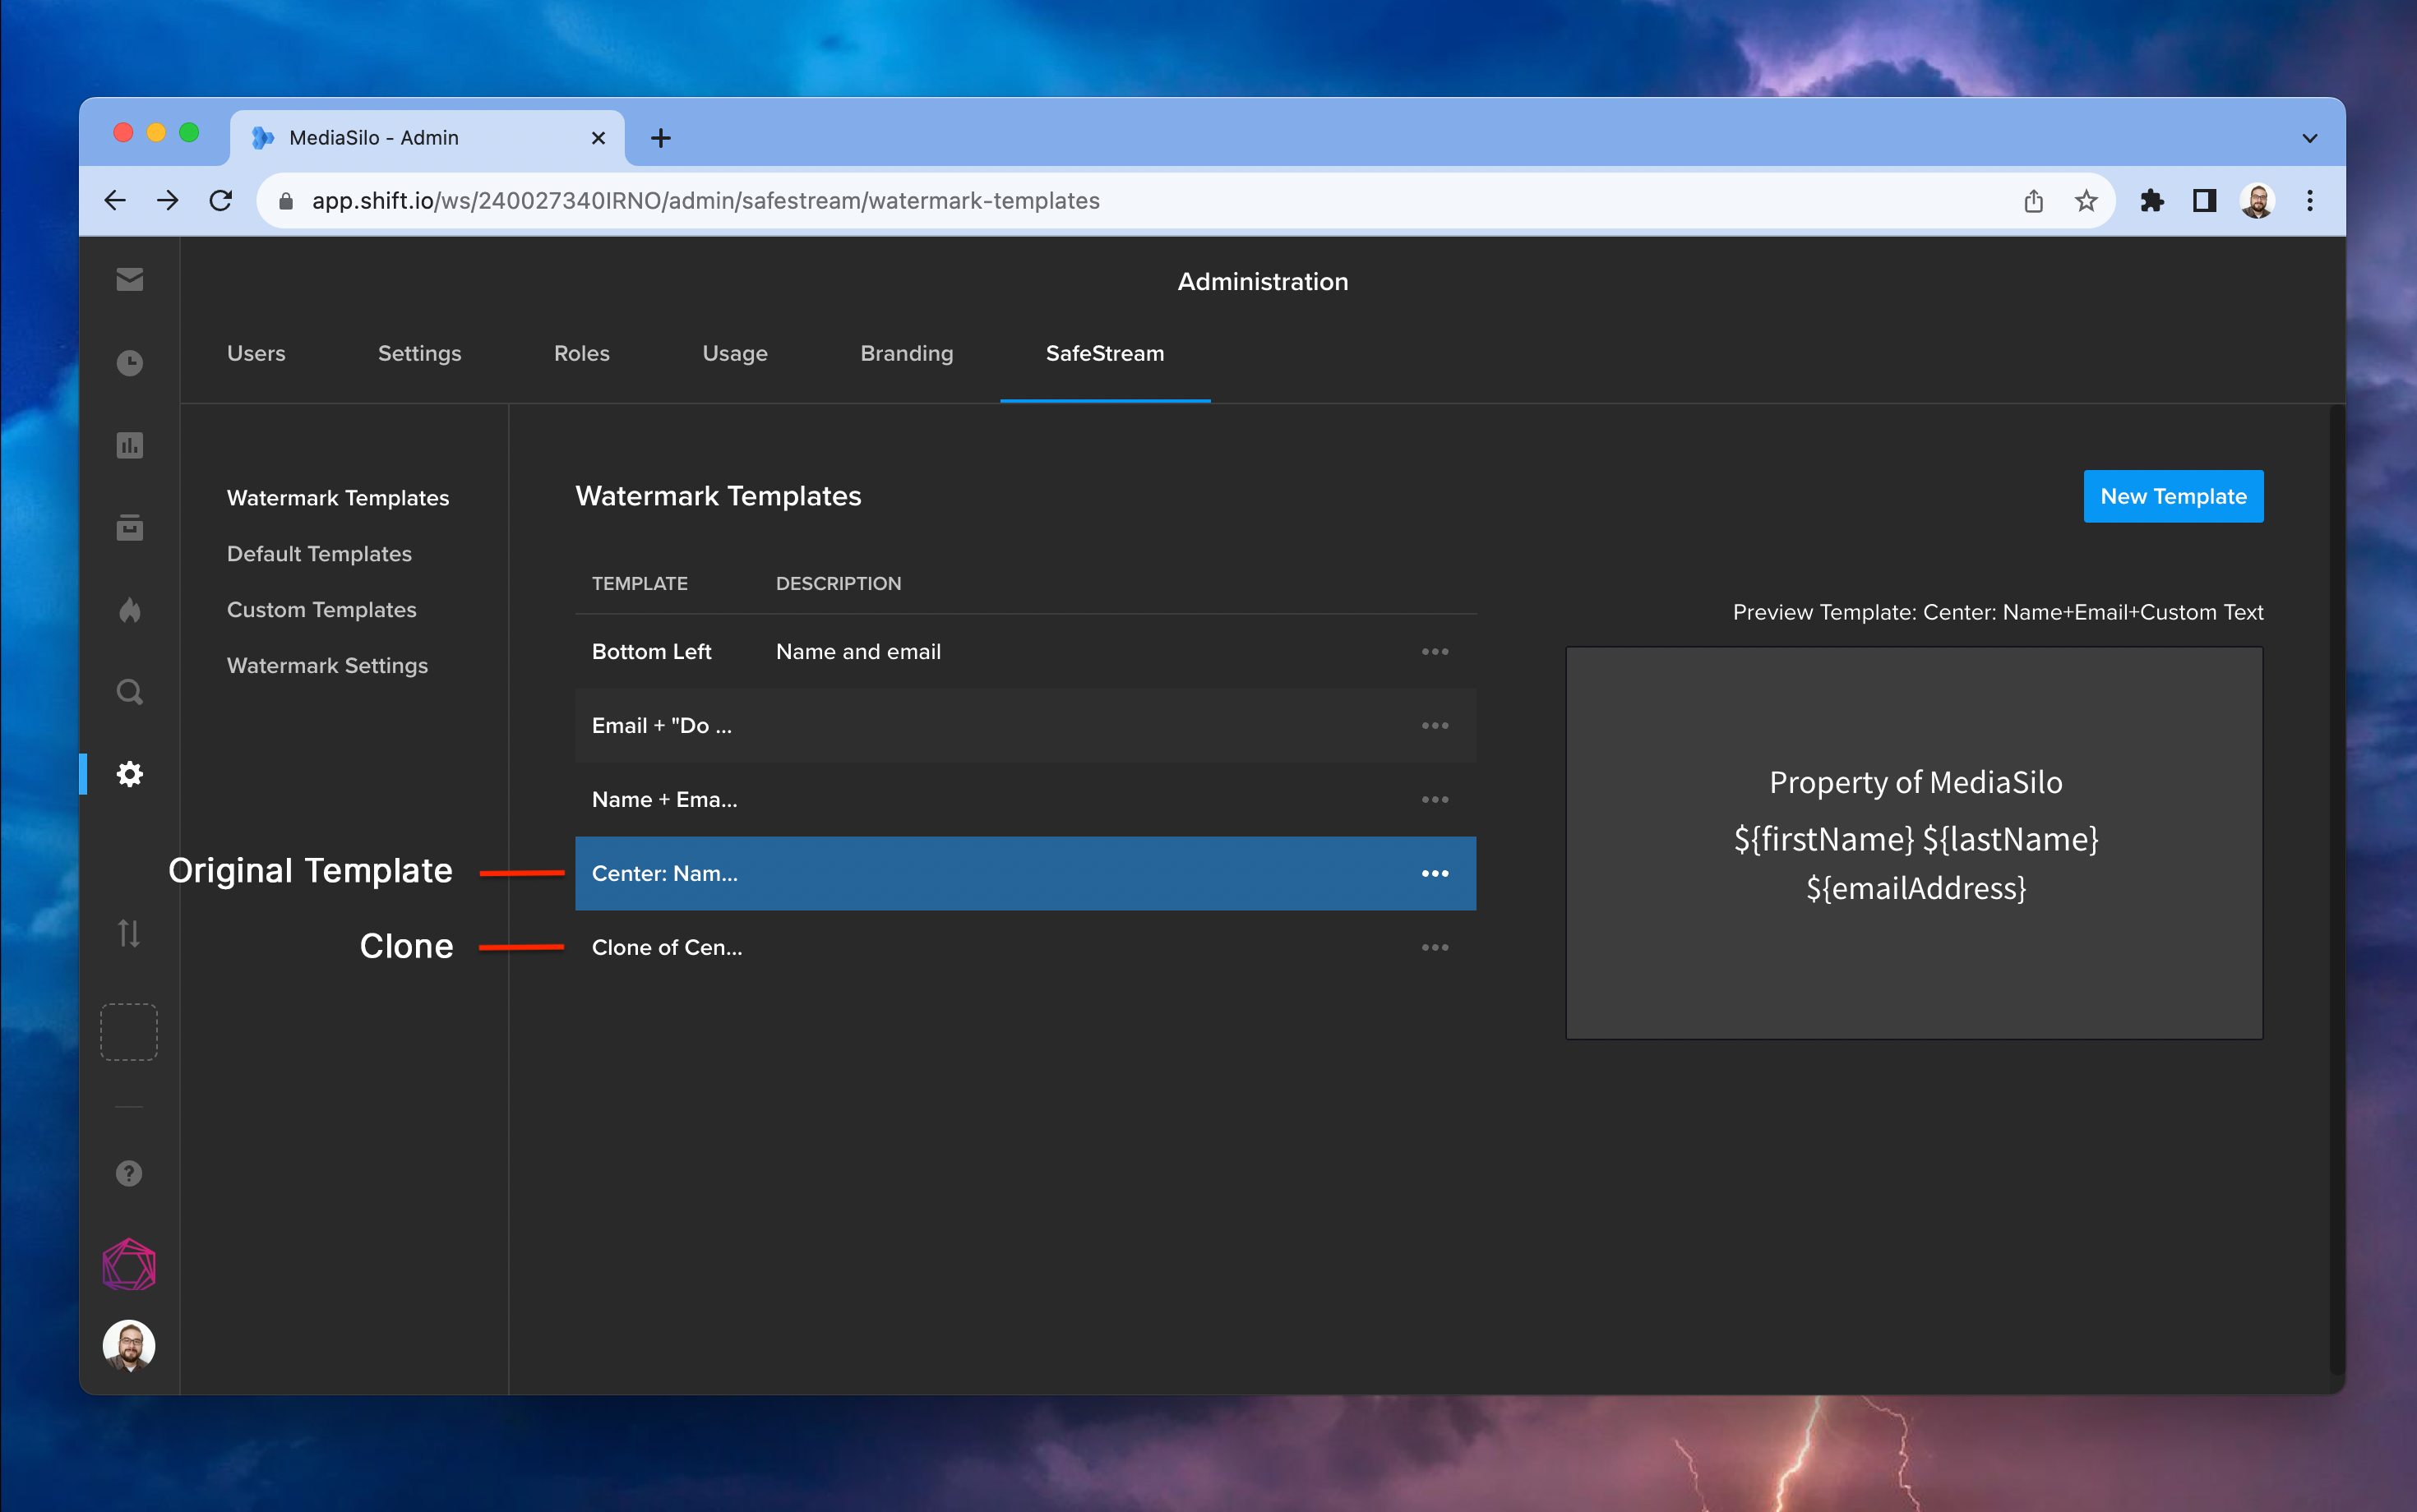Select the Clone of Cen... template row
Image resolution: width=2417 pixels, height=1512 pixels.
pyautogui.click(x=1025, y=948)
